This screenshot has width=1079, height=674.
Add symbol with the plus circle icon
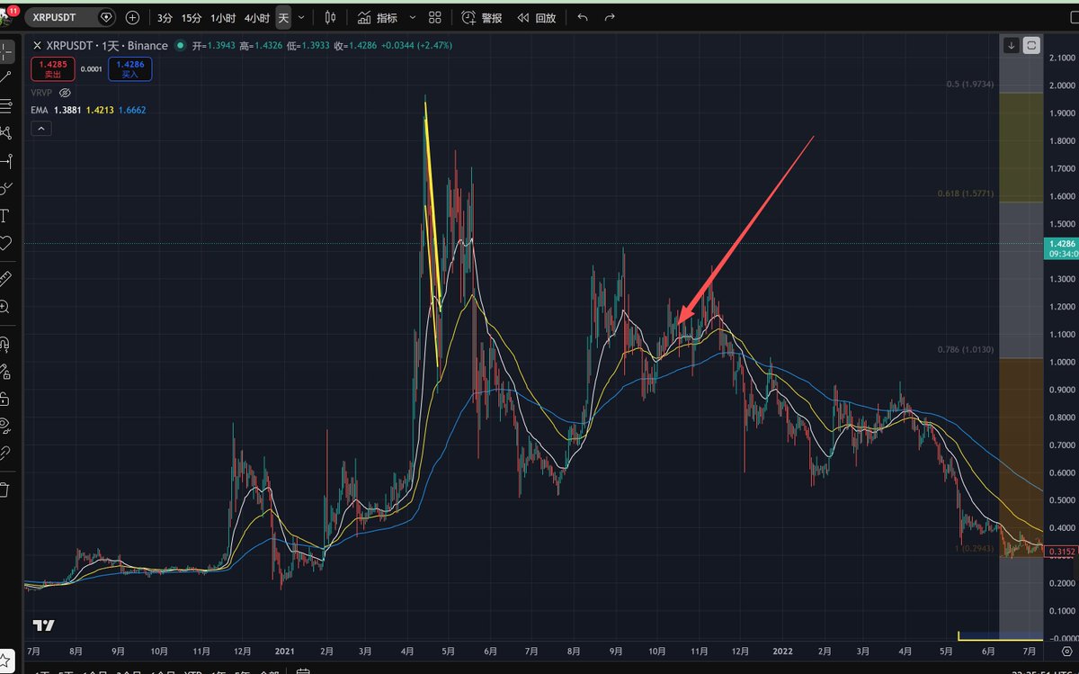[133, 17]
